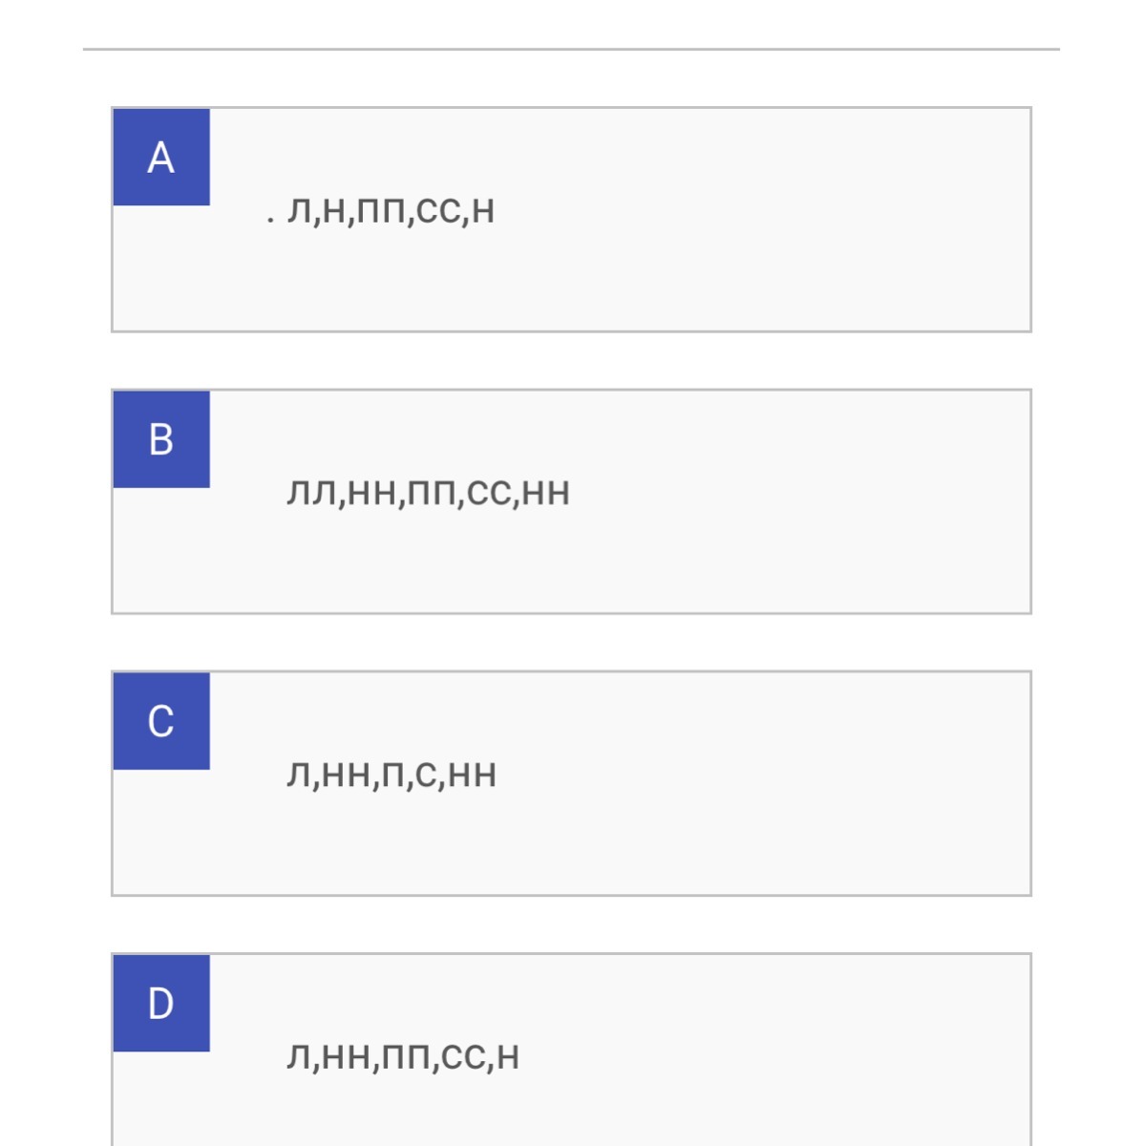Screen dimensions: 1144x1146
Task: Pick the bottom answer ending in single н
Action: [x=403, y=1057]
